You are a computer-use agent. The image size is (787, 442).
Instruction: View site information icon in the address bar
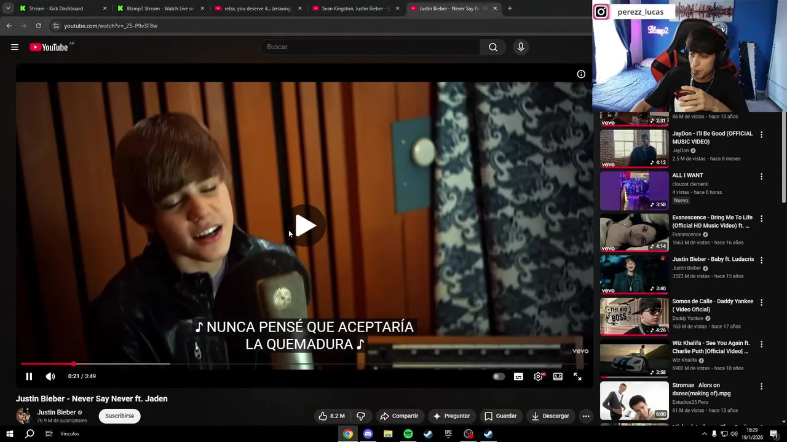pos(56,26)
